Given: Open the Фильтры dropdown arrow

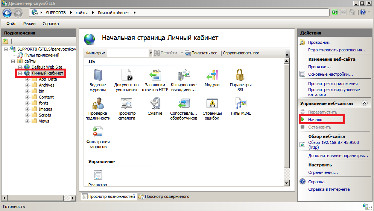Looking at the screenshot, I should (150, 53).
